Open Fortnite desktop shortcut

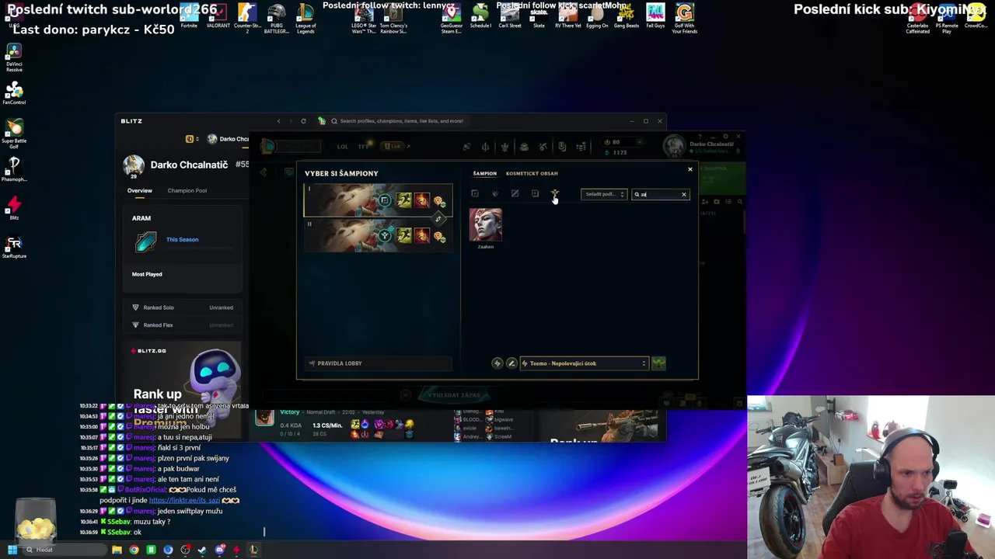tap(189, 16)
